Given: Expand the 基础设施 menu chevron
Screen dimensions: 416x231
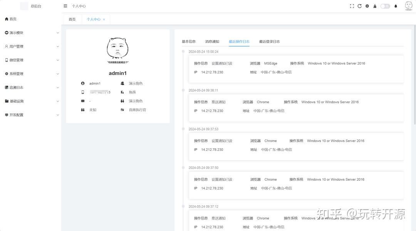Looking at the screenshot, I should click(58, 101).
